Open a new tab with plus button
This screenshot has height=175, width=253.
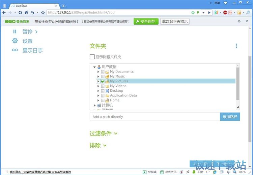[63, 6]
